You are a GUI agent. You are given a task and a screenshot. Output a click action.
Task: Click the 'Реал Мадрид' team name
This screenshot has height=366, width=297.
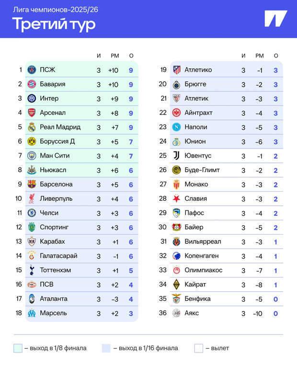point(60,127)
